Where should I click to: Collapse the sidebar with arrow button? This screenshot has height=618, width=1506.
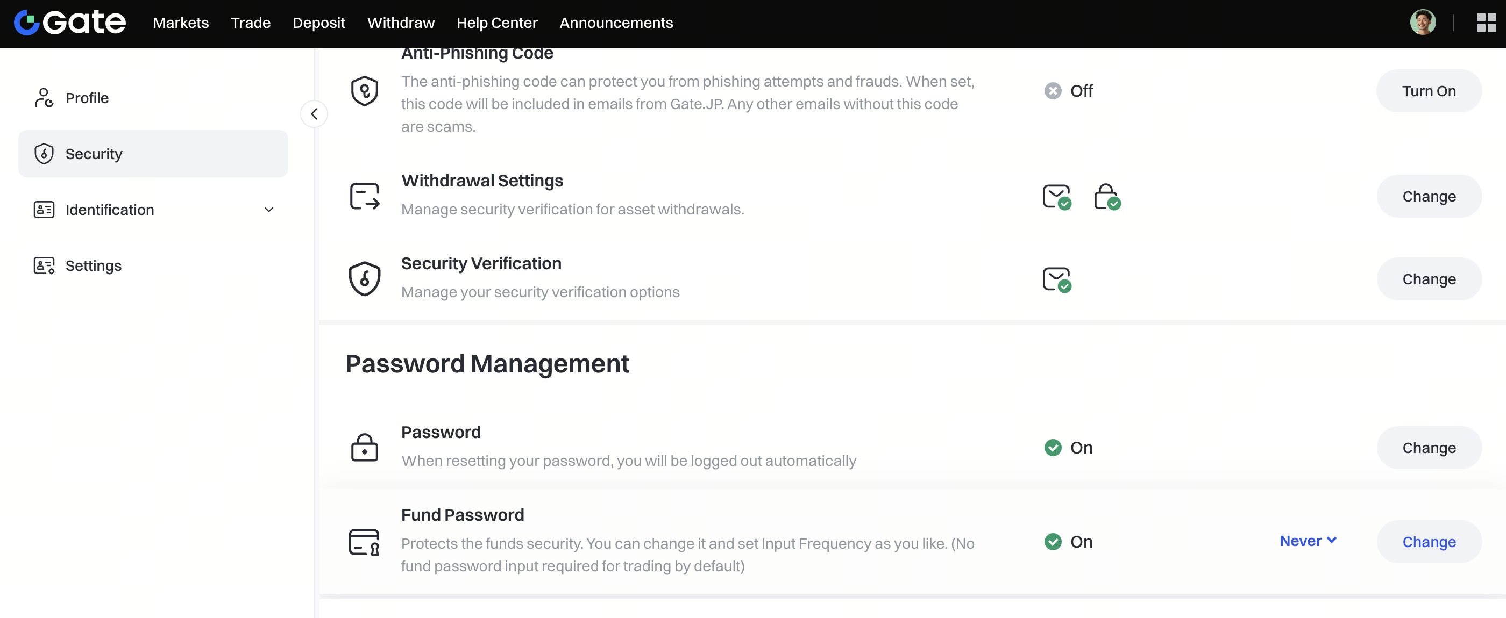(314, 114)
